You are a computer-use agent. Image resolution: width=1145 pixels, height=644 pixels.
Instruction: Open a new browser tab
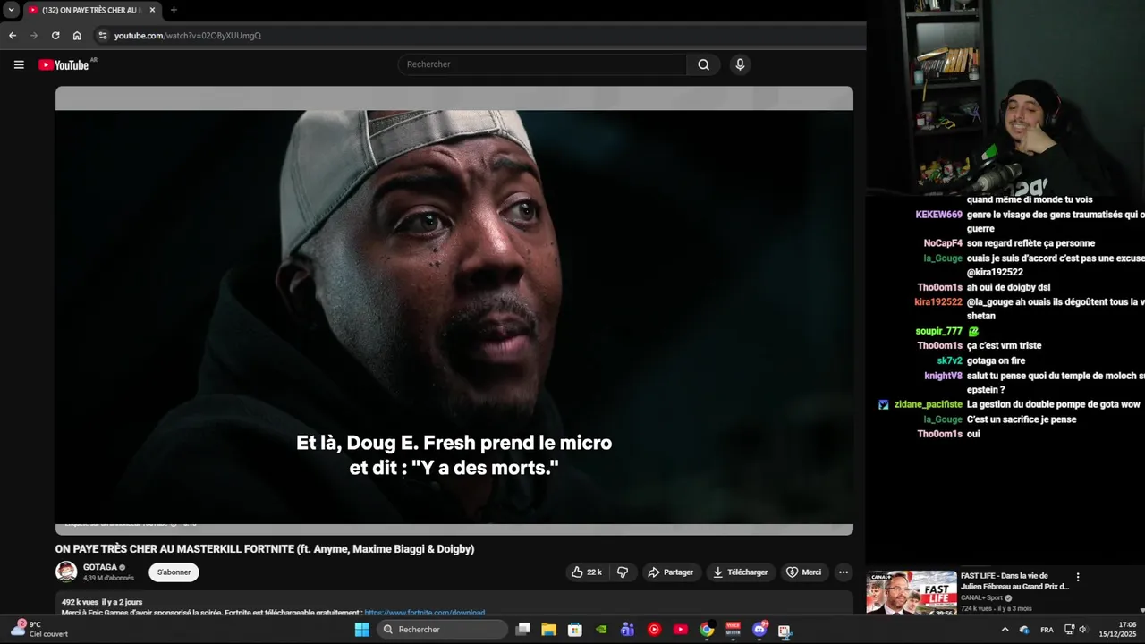coord(174,10)
